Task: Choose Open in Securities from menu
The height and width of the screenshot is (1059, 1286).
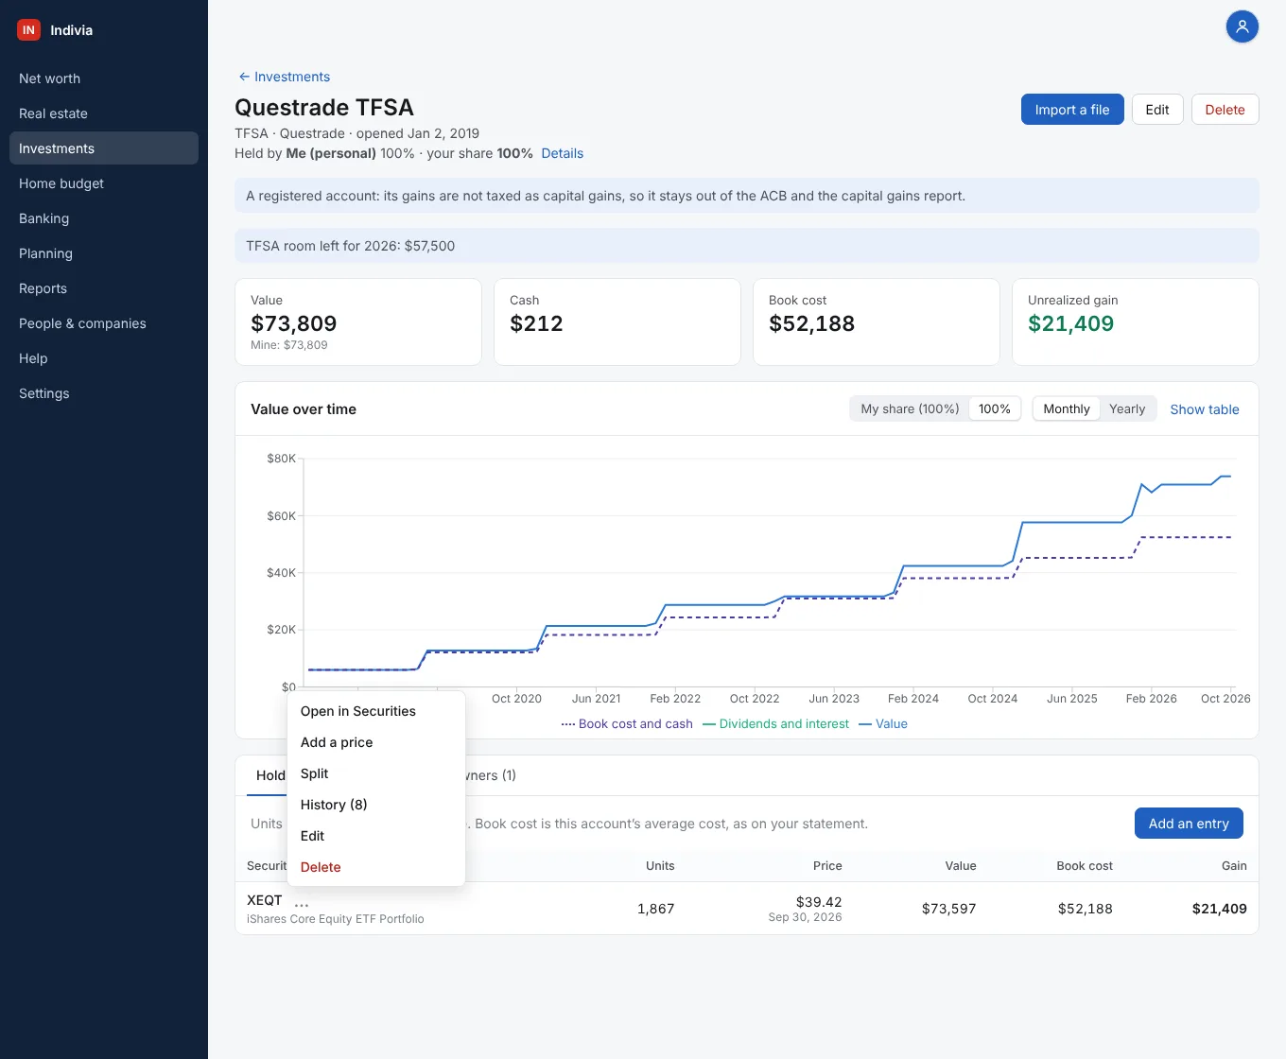Action: (x=376, y=711)
